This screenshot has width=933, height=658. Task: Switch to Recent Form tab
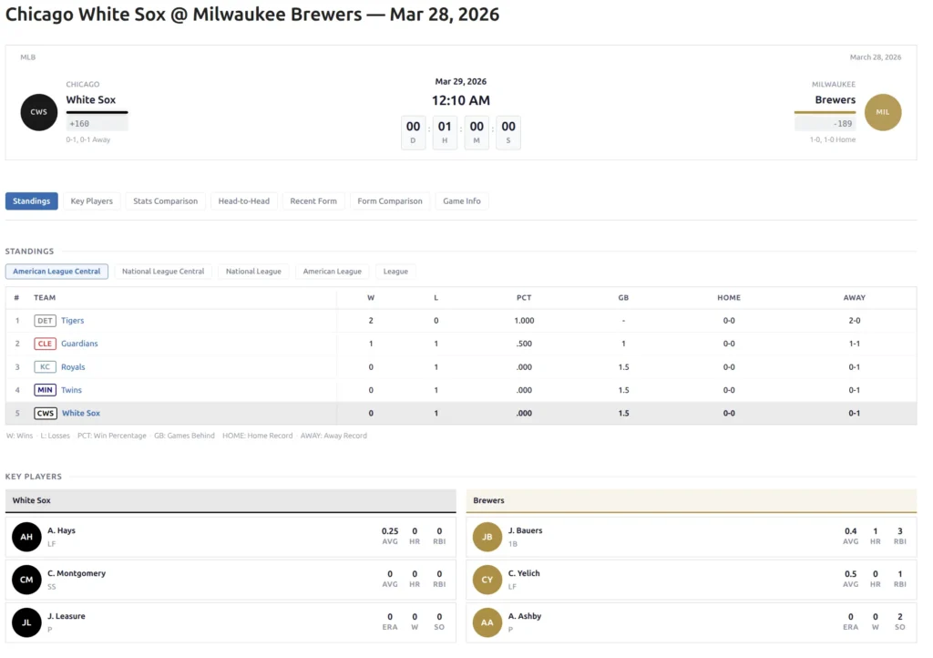point(313,201)
